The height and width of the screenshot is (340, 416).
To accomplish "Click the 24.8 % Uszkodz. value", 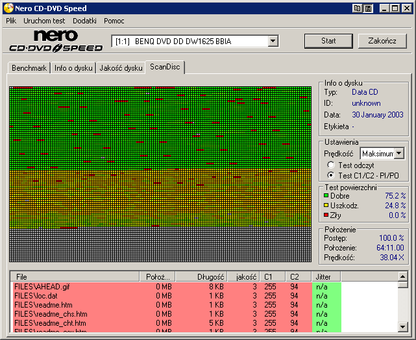I will (x=395, y=205).
